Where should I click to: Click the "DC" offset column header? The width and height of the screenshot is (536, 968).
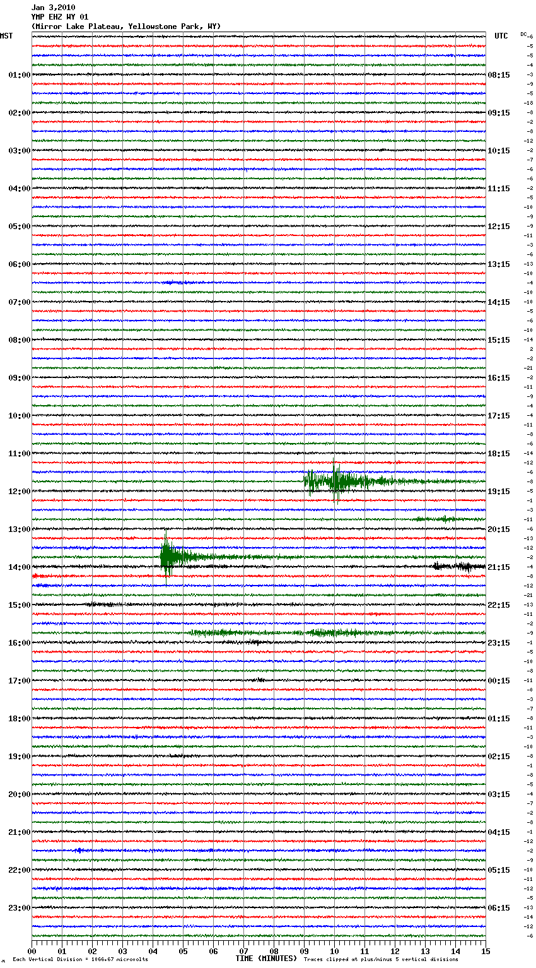click(x=523, y=34)
